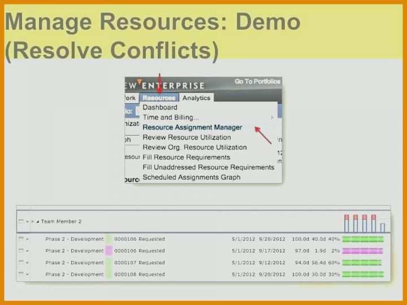Click 'Phase 2 - Development' on the 2% row
Image resolution: width=407 pixels, height=305 pixels.
[x=75, y=251]
